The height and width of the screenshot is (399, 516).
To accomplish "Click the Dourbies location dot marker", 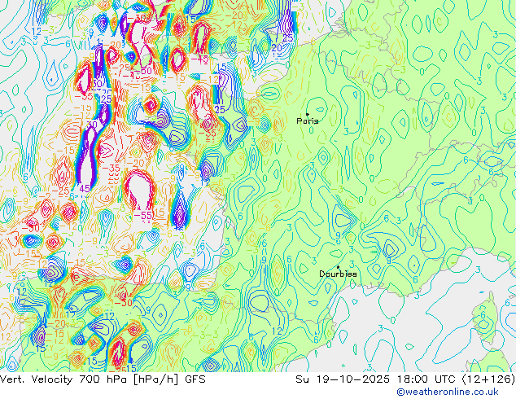I will (339, 267).
